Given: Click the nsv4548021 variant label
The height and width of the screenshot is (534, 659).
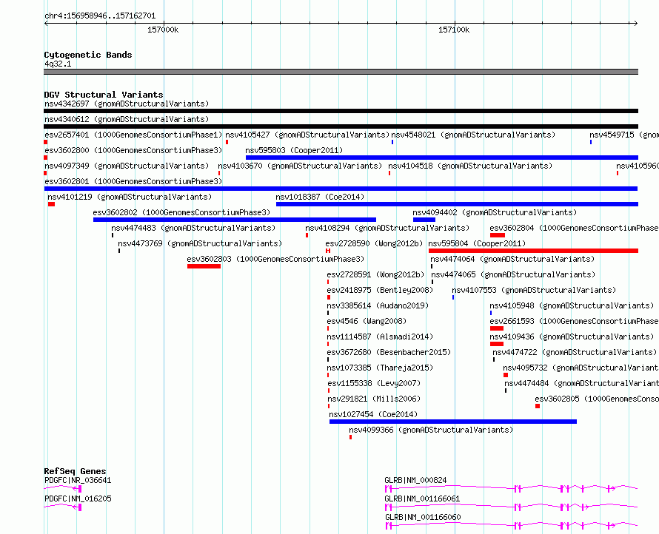Looking at the screenshot, I should click(473, 135).
